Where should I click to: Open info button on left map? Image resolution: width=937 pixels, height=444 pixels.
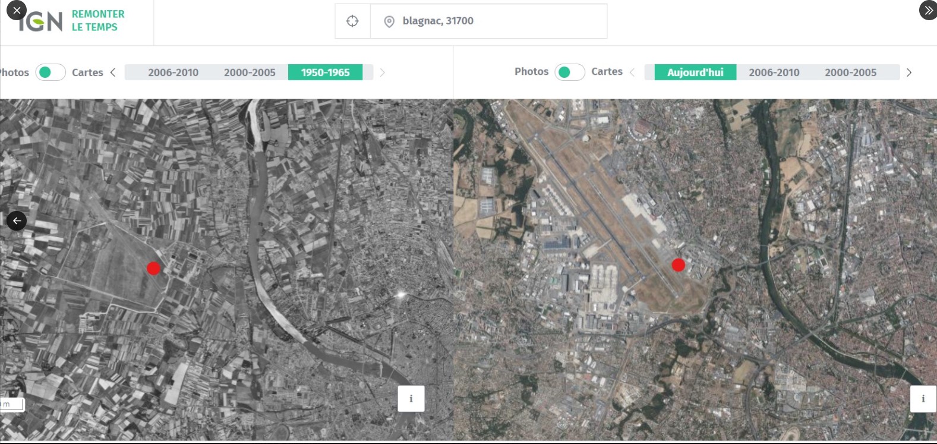[x=411, y=399]
